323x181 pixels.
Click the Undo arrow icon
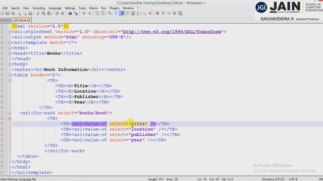click(x=57, y=14)
